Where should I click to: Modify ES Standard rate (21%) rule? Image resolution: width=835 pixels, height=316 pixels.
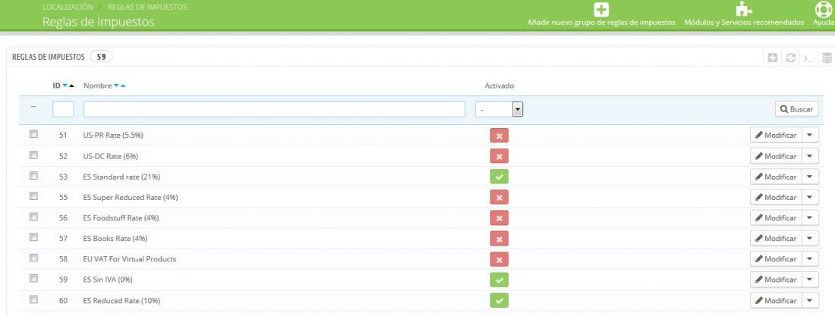pos(776,177)
